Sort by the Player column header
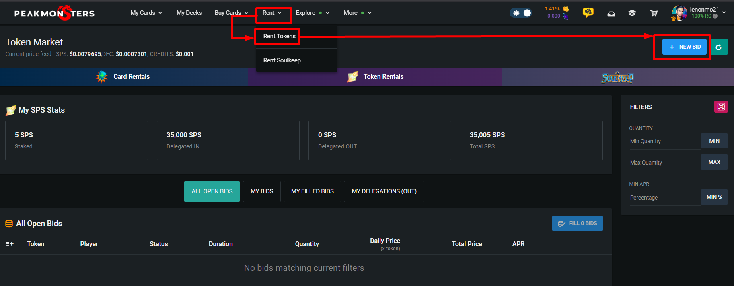Screen dimensions: 734x286 pyautogui.click(x=89, y=244)
